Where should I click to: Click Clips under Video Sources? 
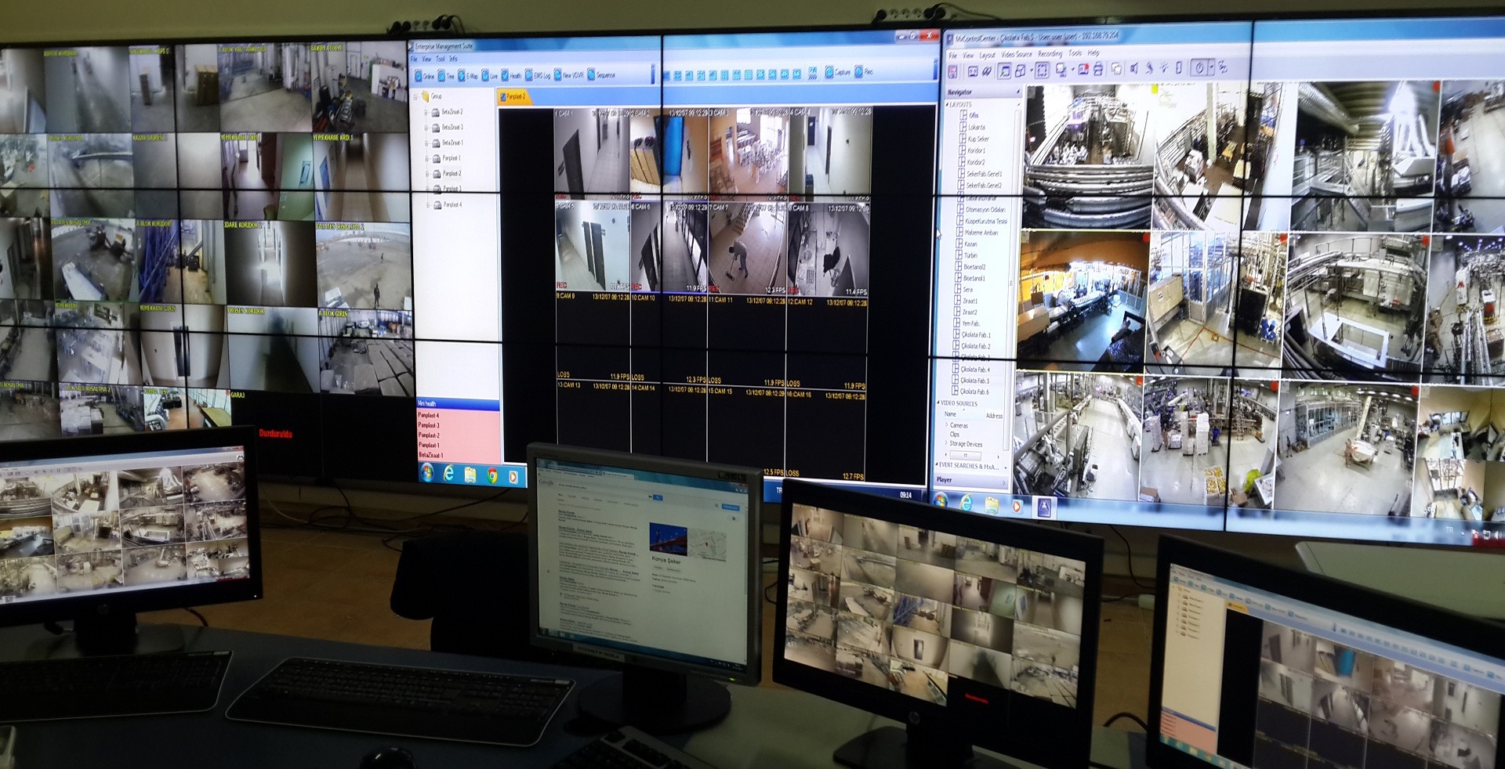pos(955,435)
